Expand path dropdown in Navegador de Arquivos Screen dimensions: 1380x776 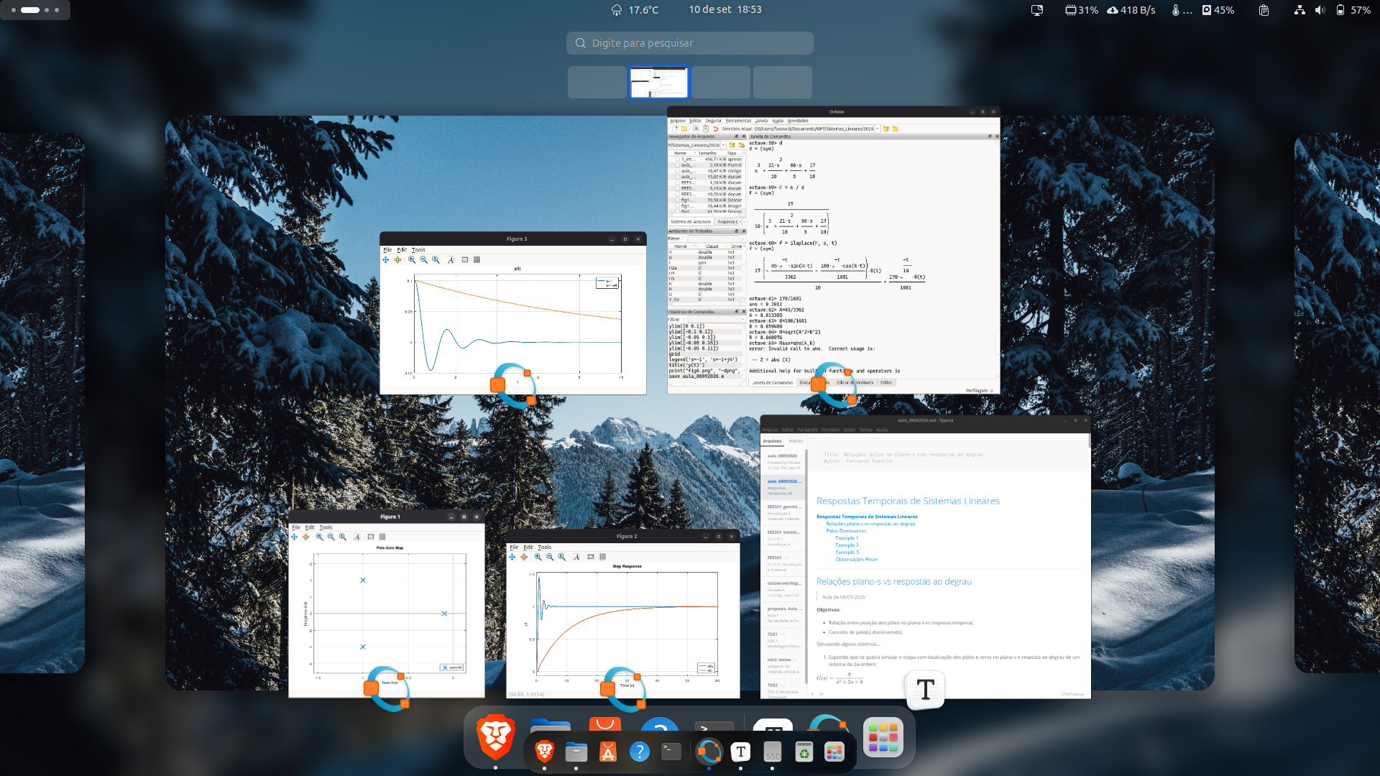coord(723,145)
